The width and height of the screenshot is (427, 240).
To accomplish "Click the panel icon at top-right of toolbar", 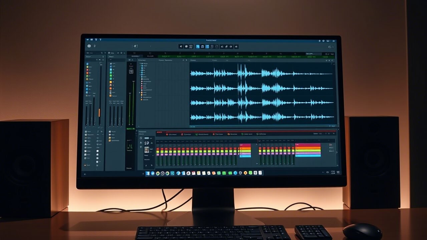I will 330,47.
